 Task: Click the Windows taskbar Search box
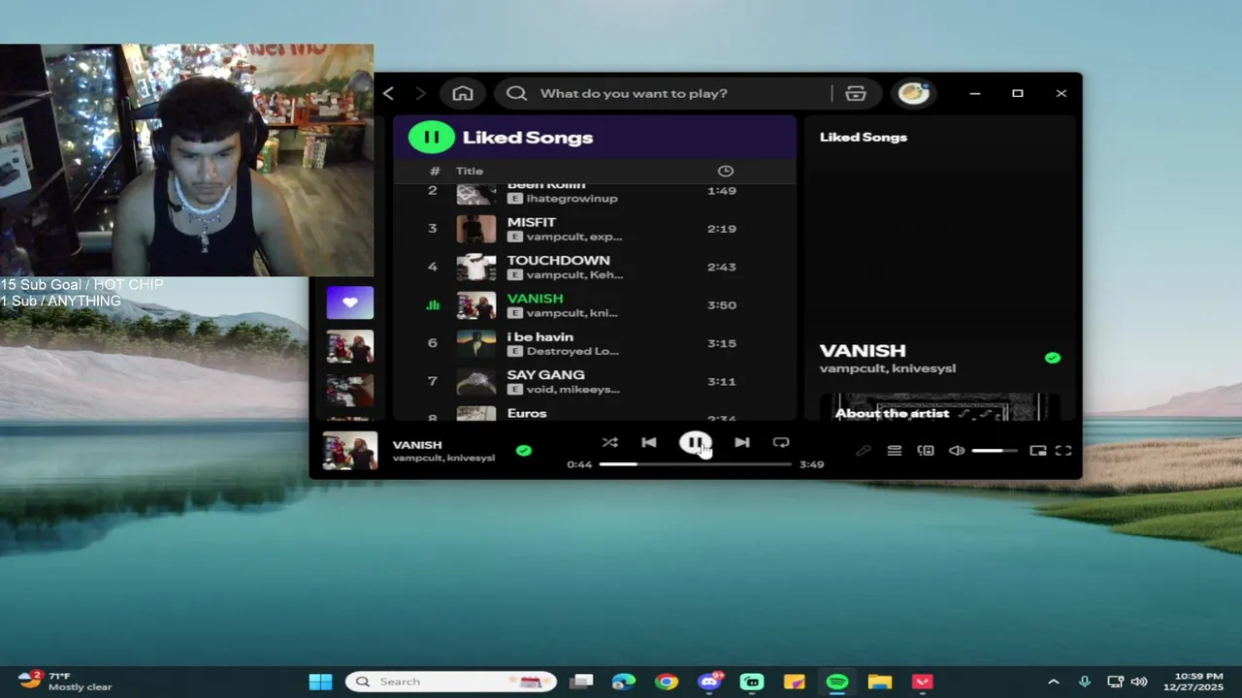click(x=451, y=682)
